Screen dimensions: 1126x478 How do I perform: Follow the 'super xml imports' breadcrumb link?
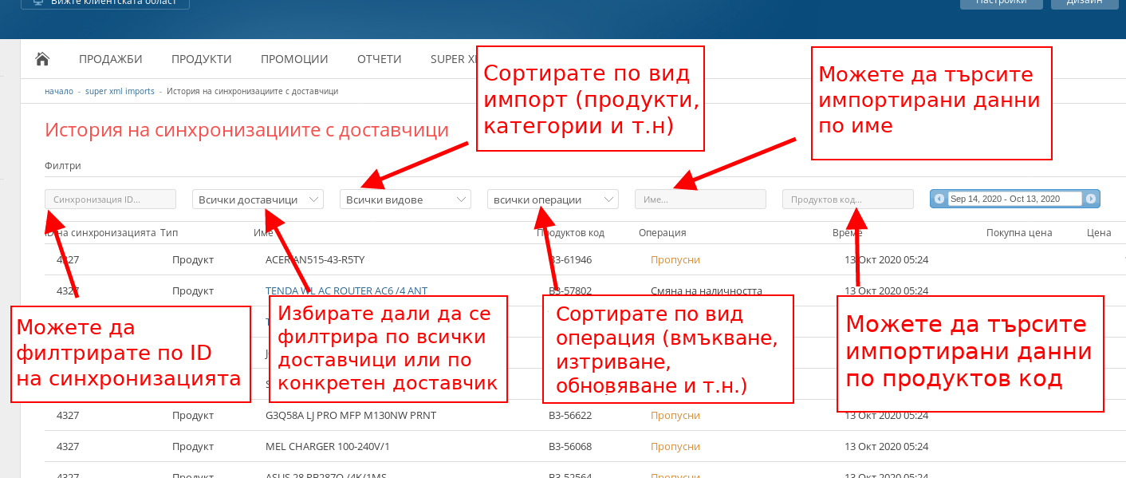[x=120, y=91]
